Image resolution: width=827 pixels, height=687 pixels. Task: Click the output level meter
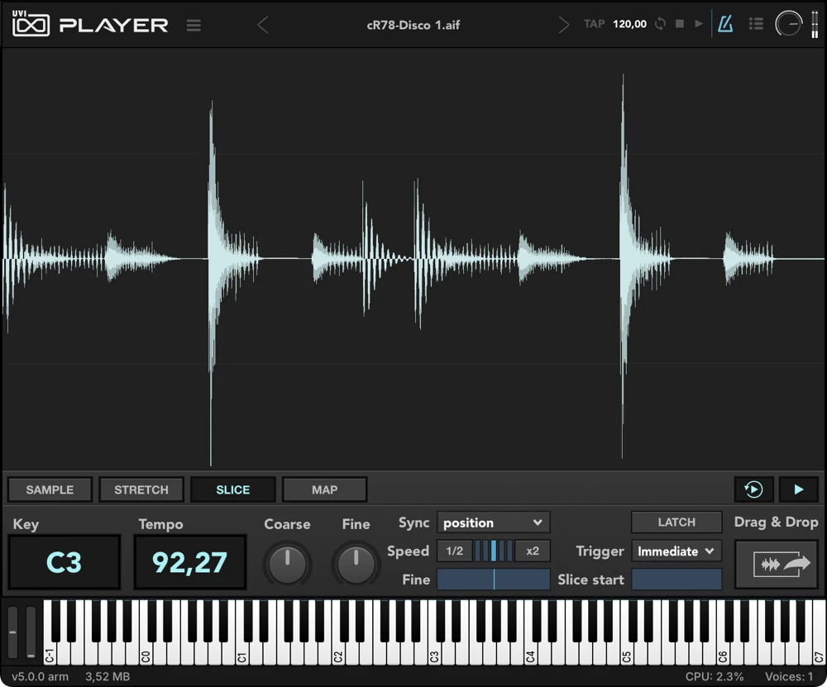pos(815,24)
